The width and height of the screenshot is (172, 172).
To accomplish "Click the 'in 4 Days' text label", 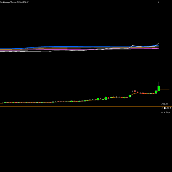I will coord(165,112).
